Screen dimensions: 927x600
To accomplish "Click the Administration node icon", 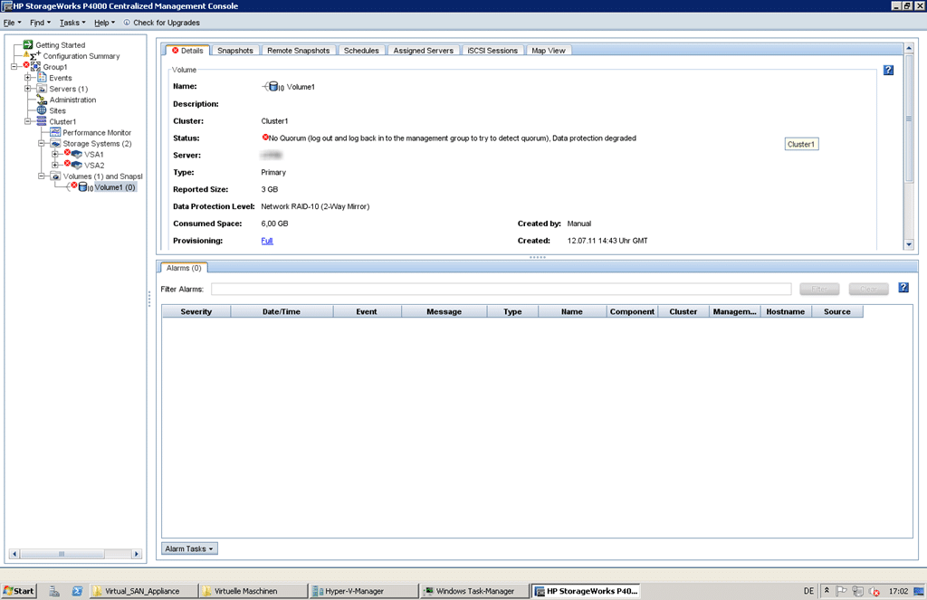I will pos(42,100).
